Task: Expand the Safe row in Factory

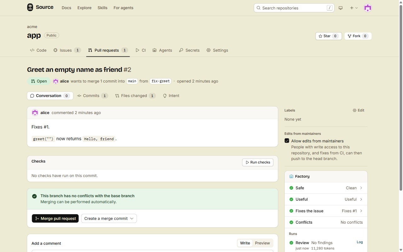Action: (x=326, y=188)
